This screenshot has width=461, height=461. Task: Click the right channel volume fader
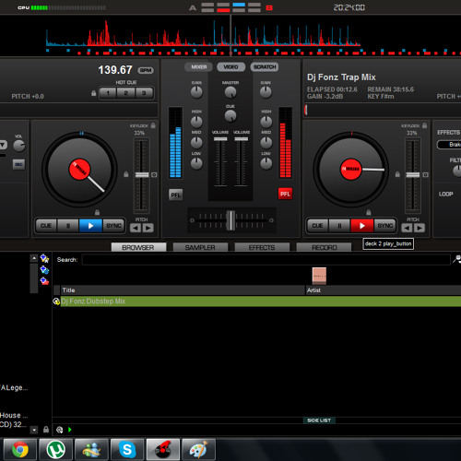pos(242,139)
